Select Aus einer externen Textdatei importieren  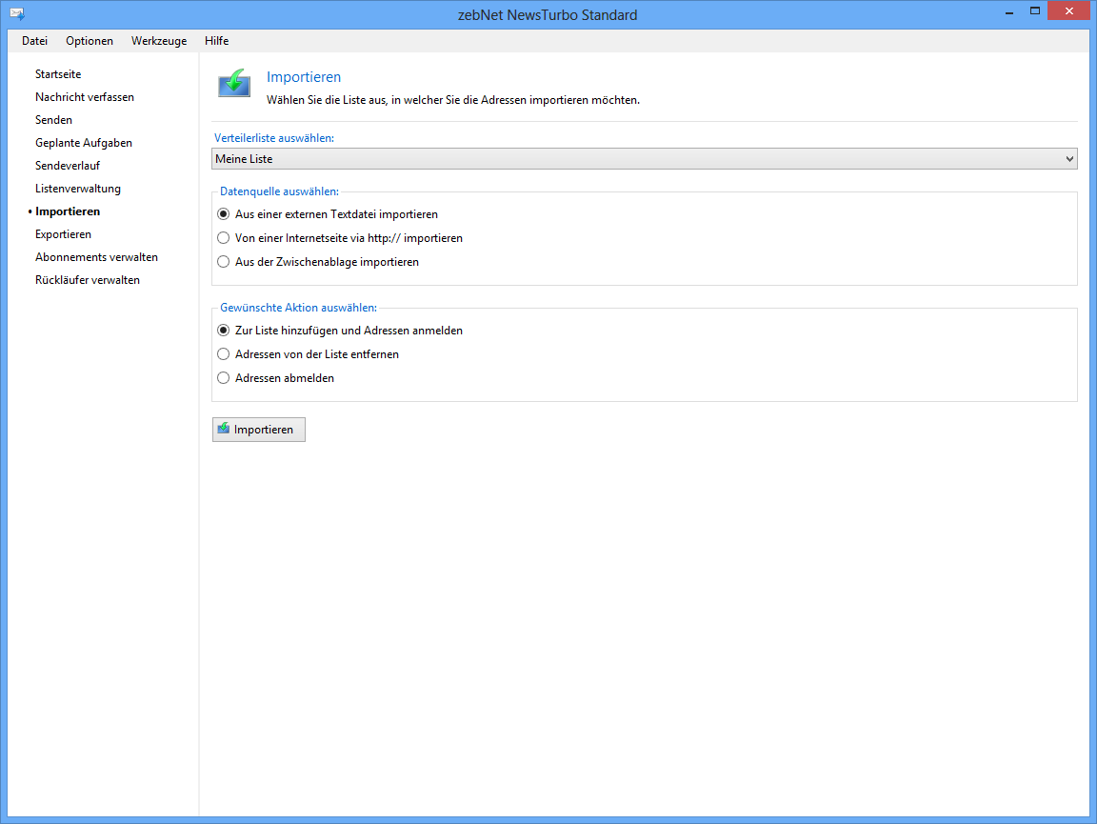tap(329, 214)
